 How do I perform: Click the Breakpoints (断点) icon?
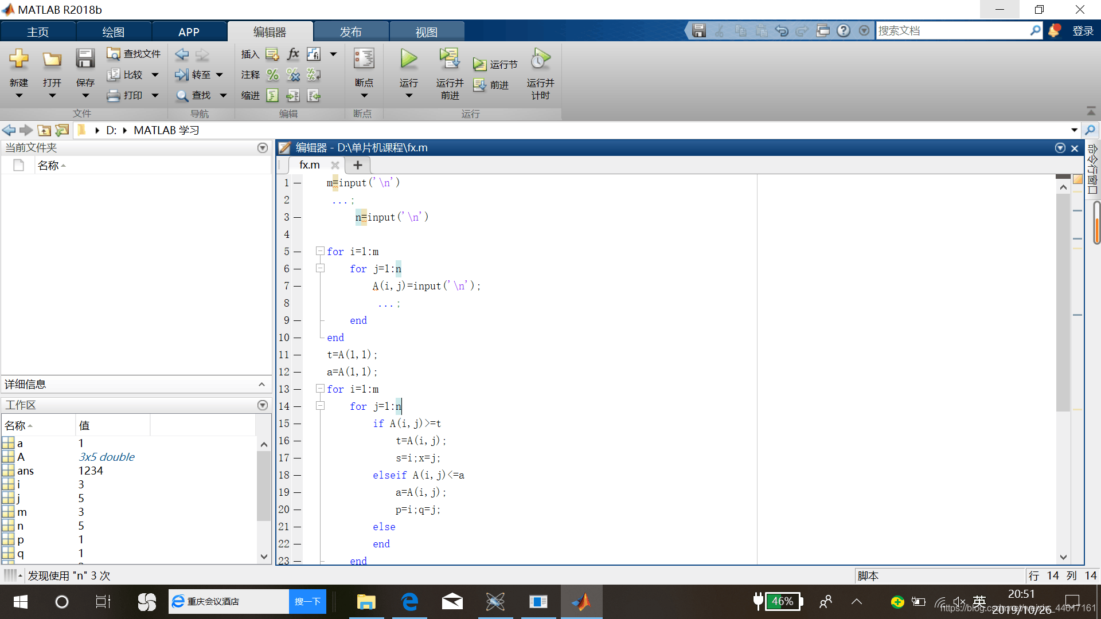(x=364, y=59)
